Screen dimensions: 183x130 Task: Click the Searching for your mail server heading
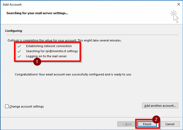pos(37,13)
